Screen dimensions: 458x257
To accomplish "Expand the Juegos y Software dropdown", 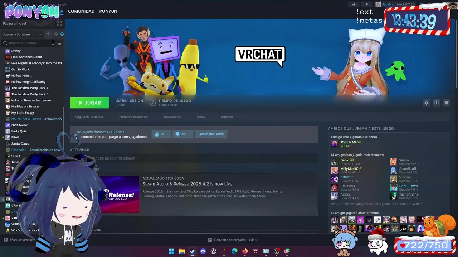I will [x=22, y=34].
